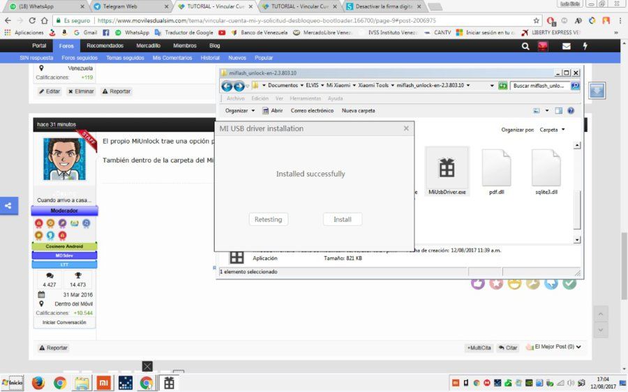
Task: Click the page scroll-up arrow button
Action: 600,315
